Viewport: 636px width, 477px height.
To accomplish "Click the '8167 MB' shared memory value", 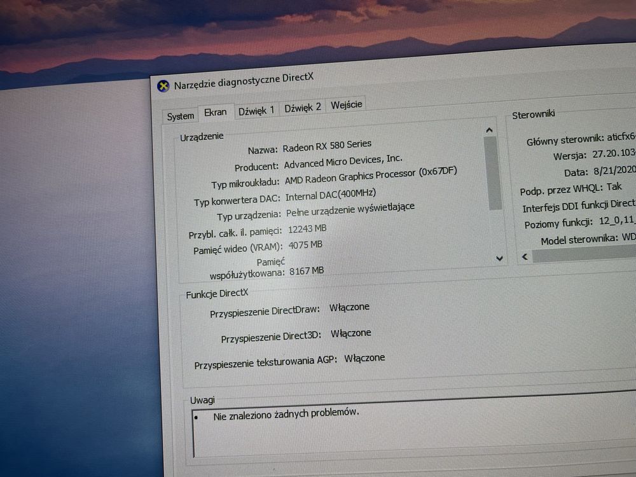I will pos(307,270).
